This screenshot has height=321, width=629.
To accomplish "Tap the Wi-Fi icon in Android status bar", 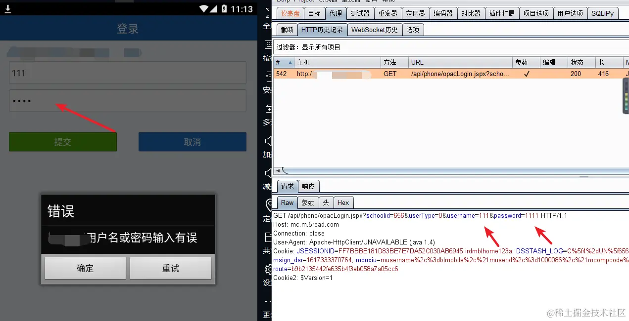I will click(x=204, y=8).
